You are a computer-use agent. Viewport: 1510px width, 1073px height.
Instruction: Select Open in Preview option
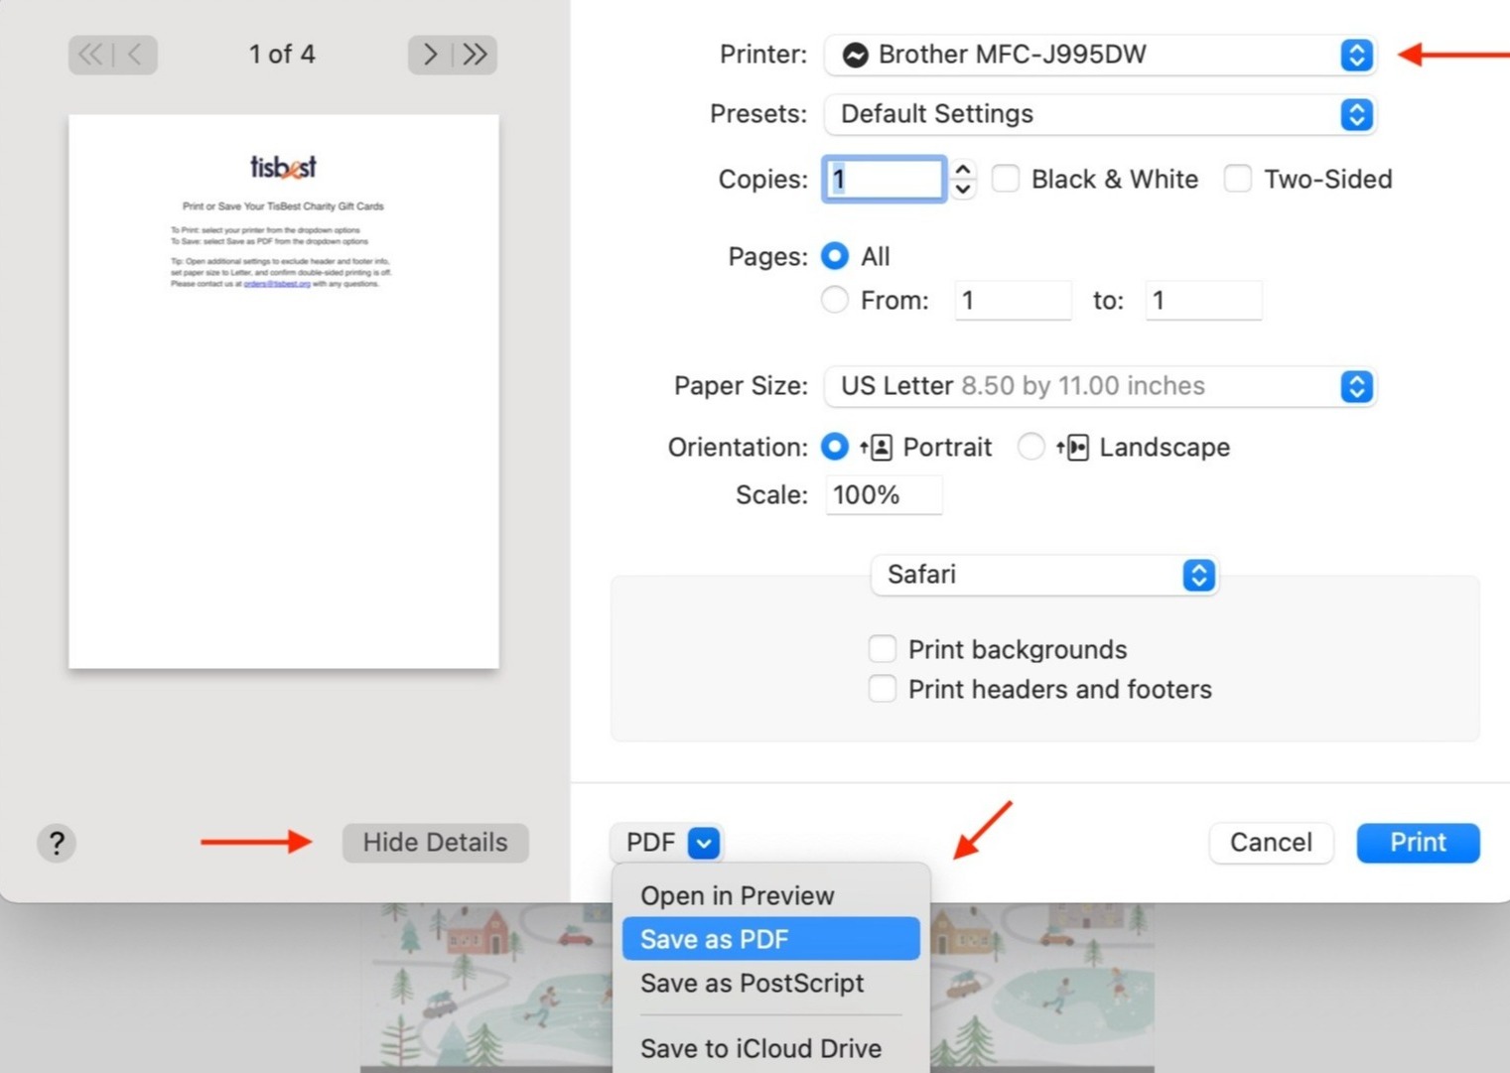(737, 894)
